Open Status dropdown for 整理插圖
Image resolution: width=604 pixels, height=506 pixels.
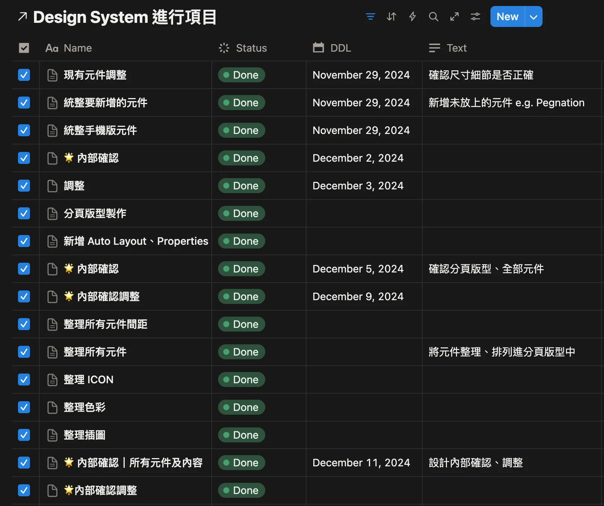click(x=242, y=435)
